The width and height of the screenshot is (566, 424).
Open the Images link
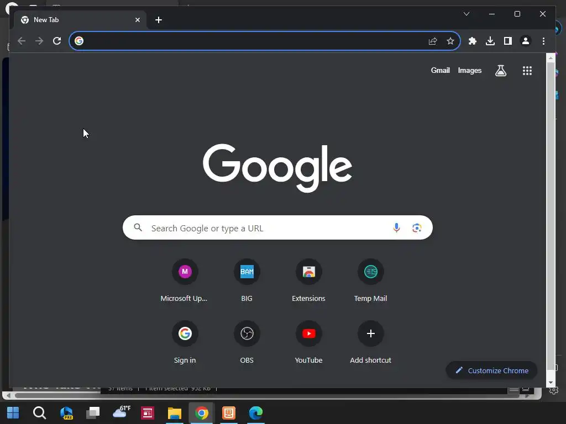coord(470,70)
